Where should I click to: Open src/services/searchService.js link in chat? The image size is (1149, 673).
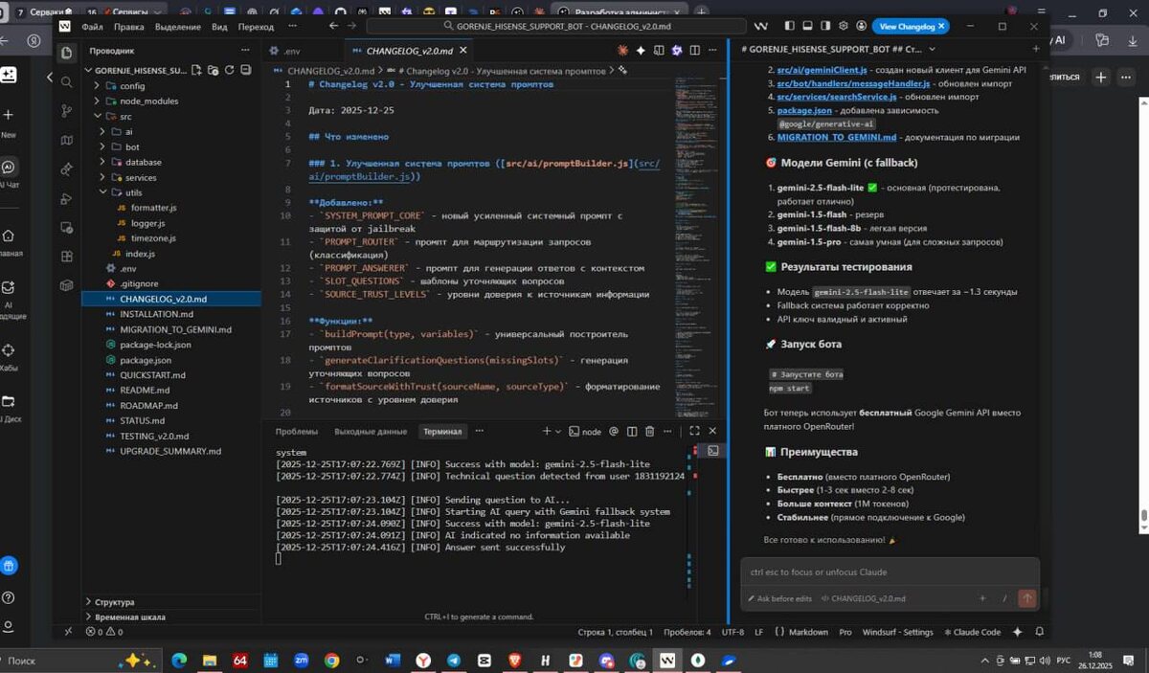pos(837,97)
